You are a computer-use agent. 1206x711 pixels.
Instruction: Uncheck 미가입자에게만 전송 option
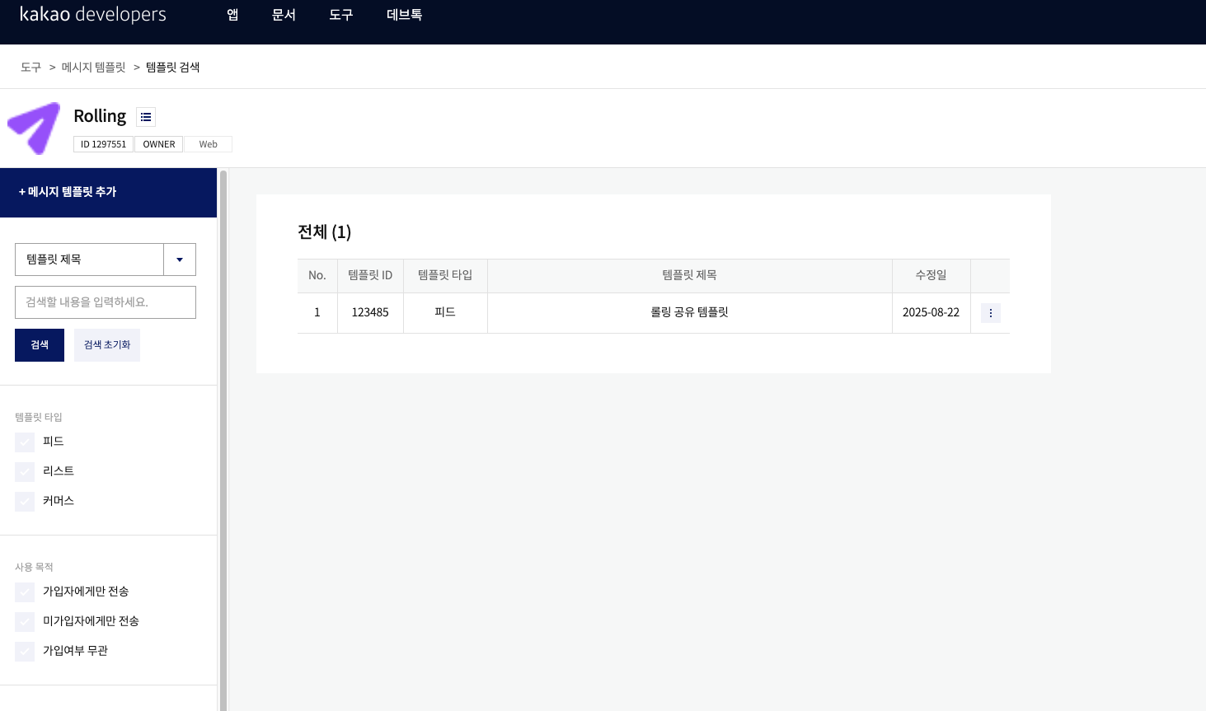click(24, 621)
